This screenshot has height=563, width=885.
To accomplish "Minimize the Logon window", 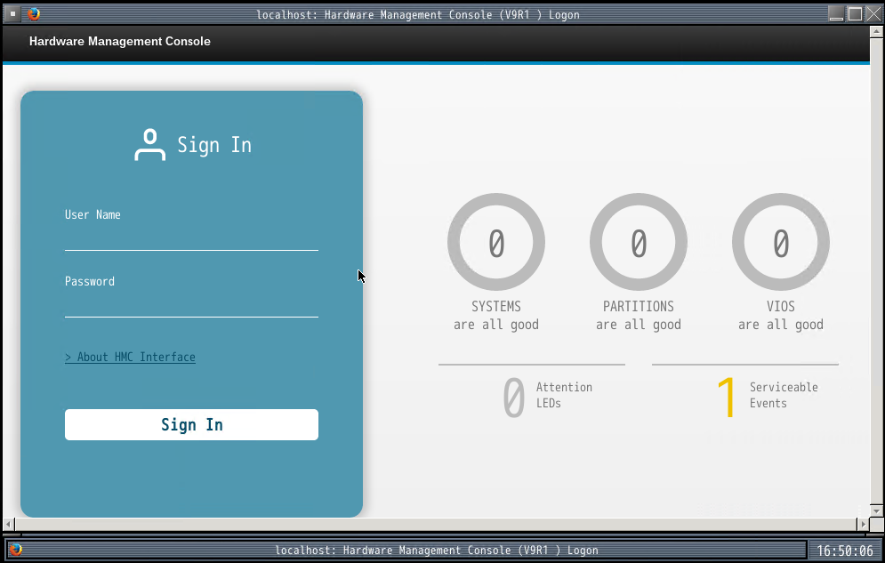I will coord(836,14).
